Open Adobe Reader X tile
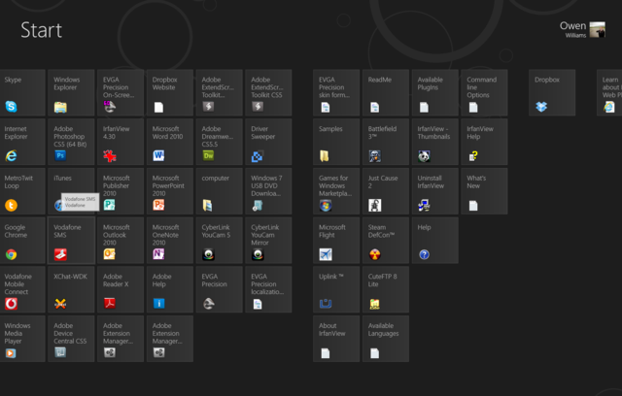Viewport: 622px width, 396px height. (x=121, y=289)
